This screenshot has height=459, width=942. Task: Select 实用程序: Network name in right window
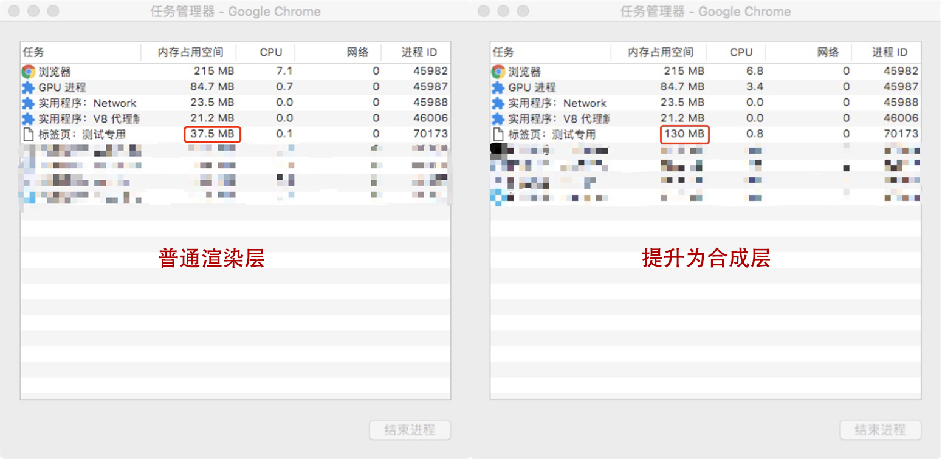pos(557,103)
